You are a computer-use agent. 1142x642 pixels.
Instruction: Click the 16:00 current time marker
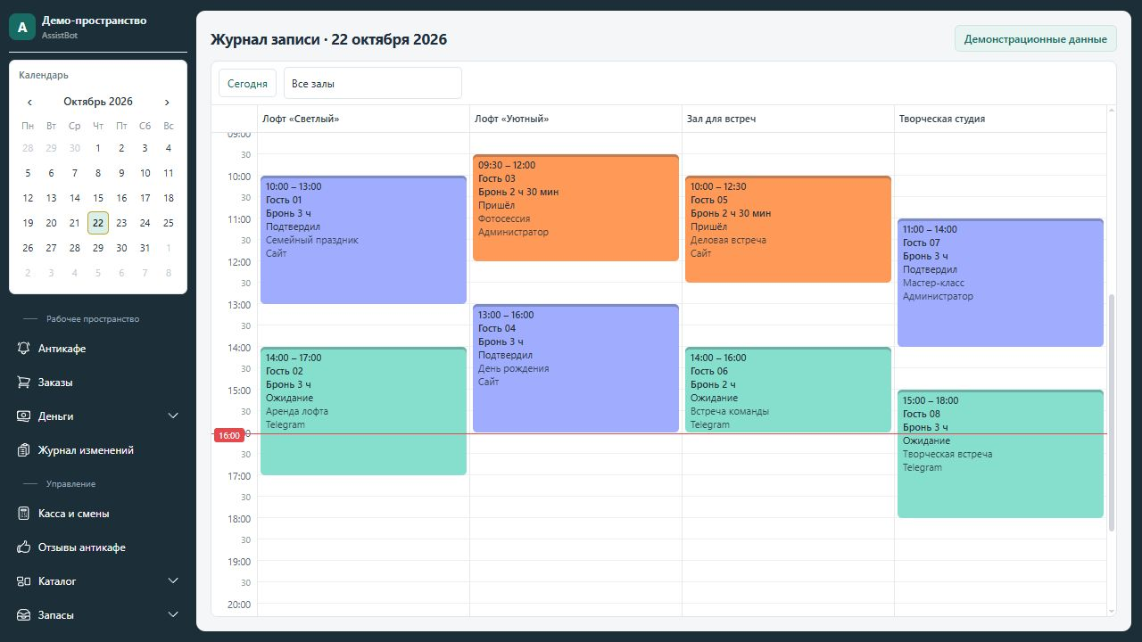(229, 435)
